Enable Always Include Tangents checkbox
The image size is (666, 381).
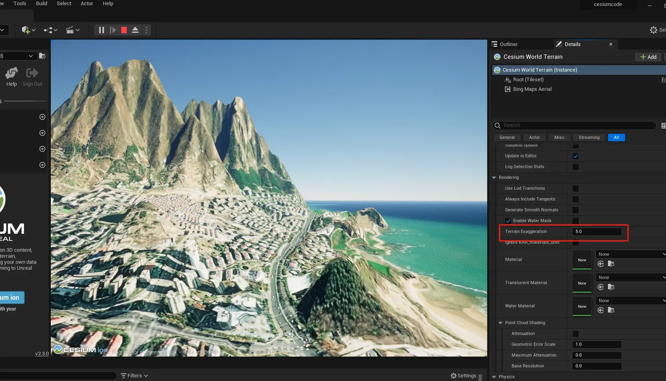tap(576, 199)
